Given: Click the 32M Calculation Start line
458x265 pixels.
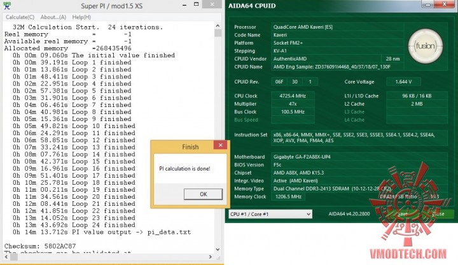Looking at the screenshot, I should coord(88,27).
